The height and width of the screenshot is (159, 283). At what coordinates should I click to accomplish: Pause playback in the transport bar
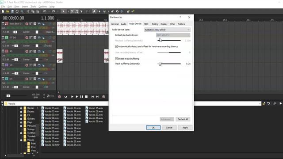tap(81, 97)
